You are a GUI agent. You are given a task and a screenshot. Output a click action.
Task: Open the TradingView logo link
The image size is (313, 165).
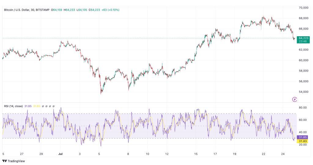point(13,161)
